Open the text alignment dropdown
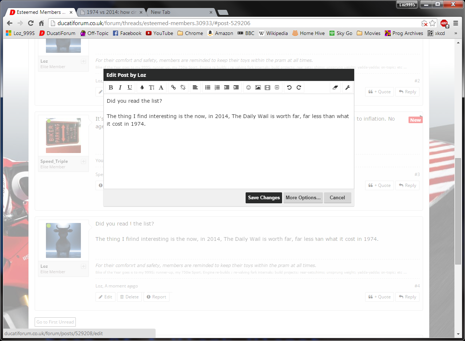The height and width of the screenshot is (341, 465). 195,87
